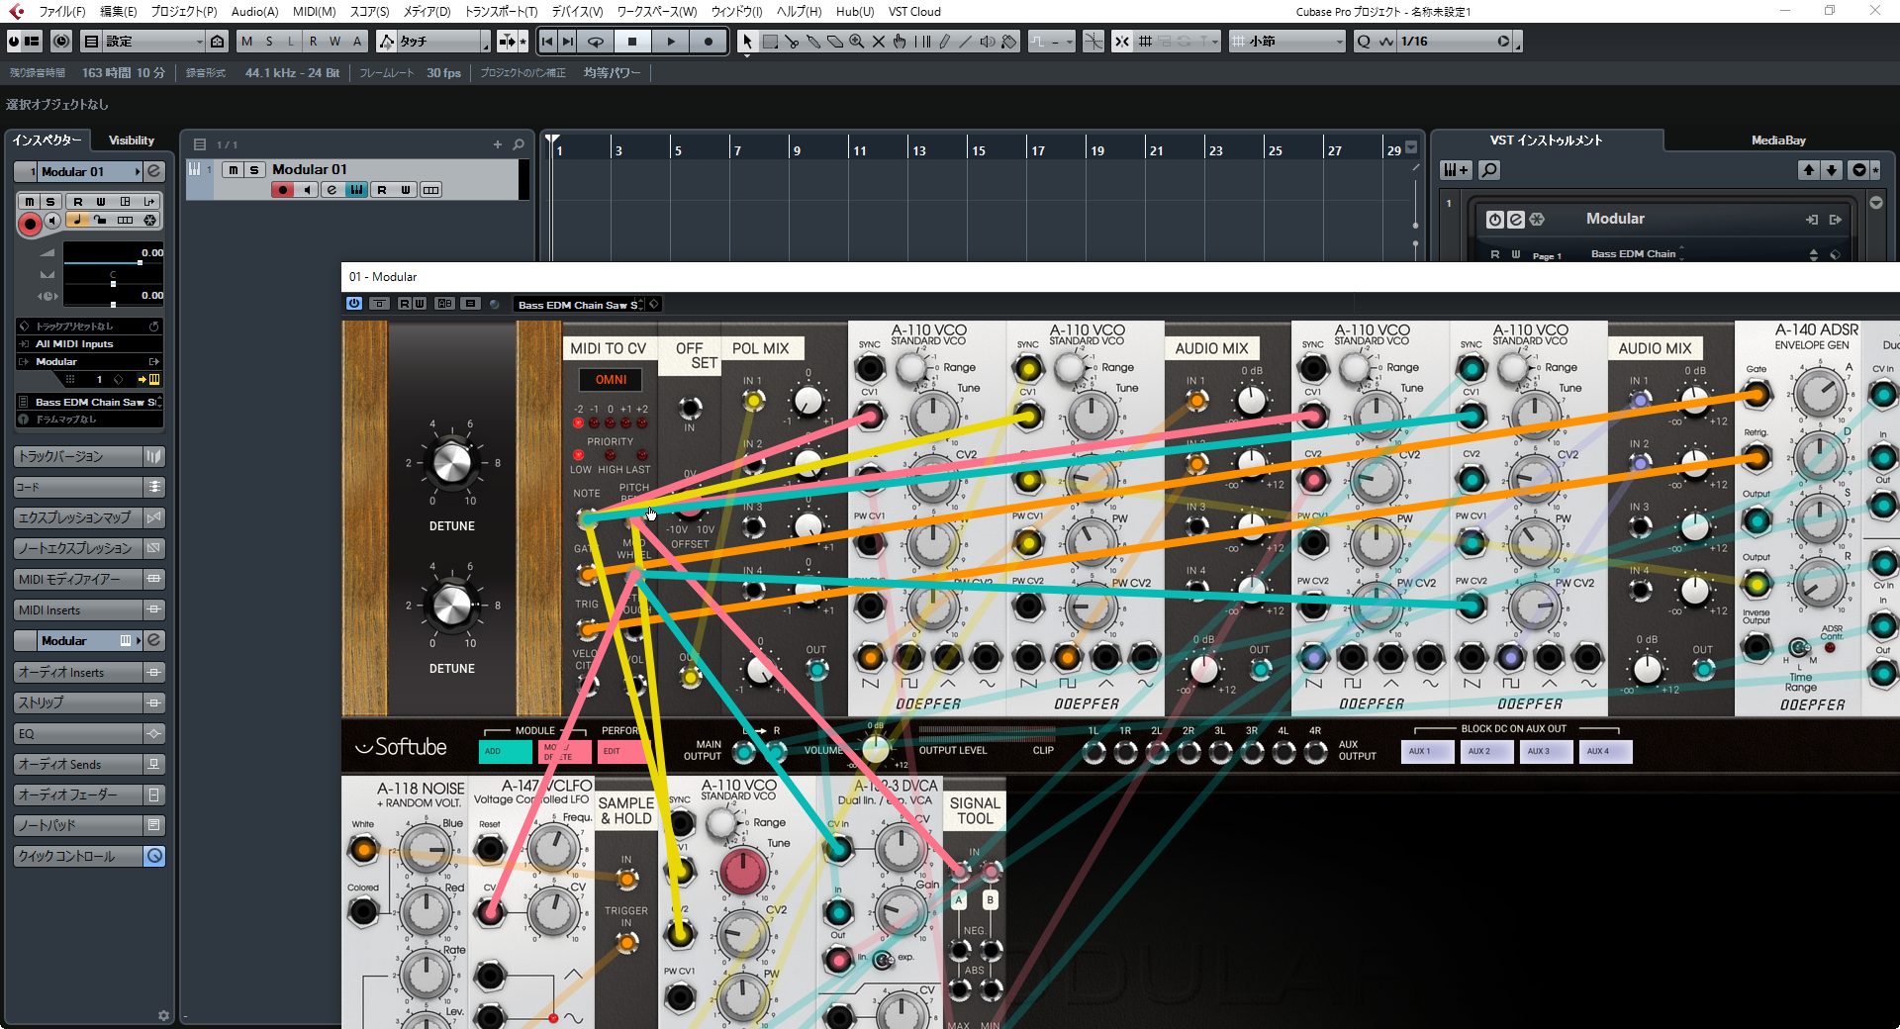The width and height of the screenshot is (1900, 1029).
Task: Click inspector volume fader handle
Action: coord(139,263)
